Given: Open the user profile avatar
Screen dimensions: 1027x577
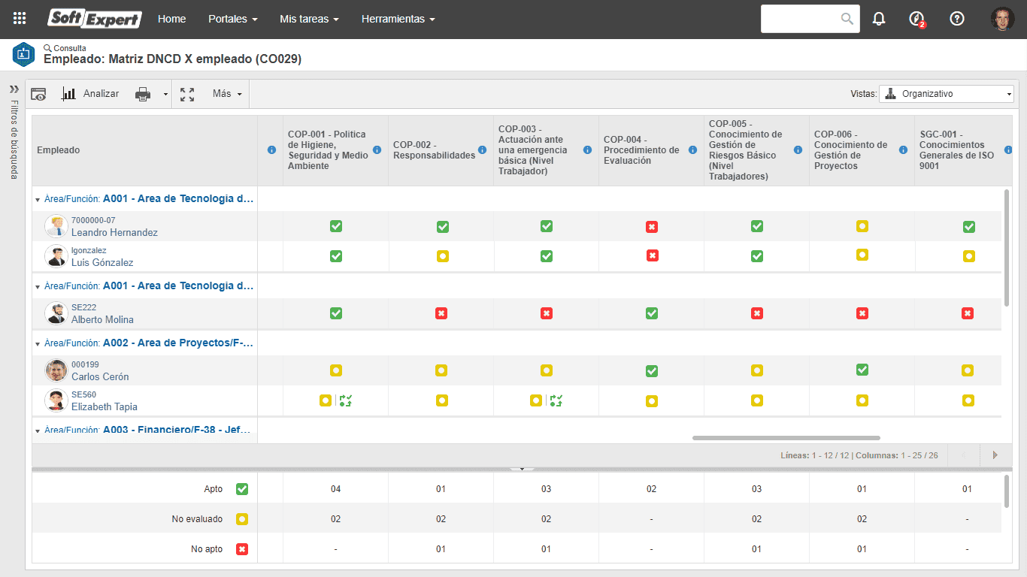Looking at the screenshot, I should tap(1002, 19).
